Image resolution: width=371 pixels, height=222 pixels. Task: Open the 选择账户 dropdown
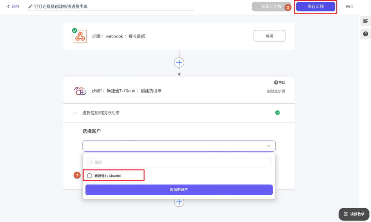coord(179,146)
